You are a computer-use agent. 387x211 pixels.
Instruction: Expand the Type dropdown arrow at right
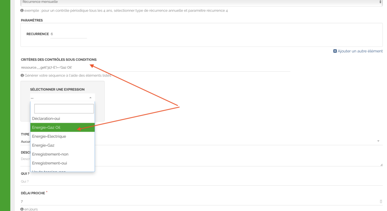(x=378, y=141)
